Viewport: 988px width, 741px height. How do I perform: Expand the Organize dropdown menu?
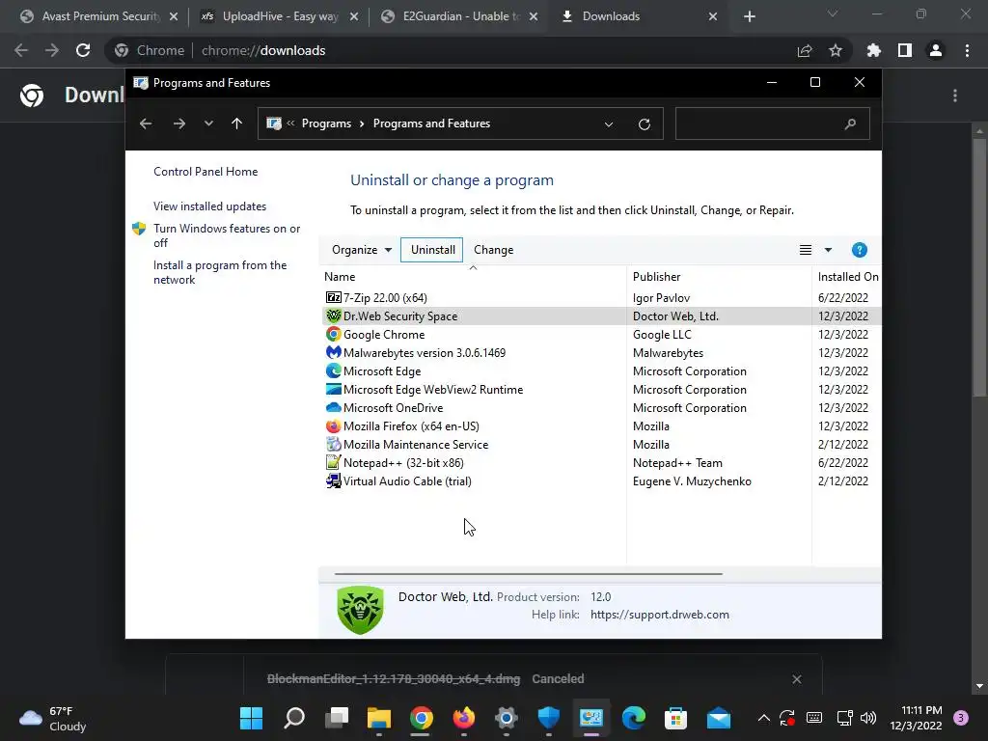click(362, 250)
